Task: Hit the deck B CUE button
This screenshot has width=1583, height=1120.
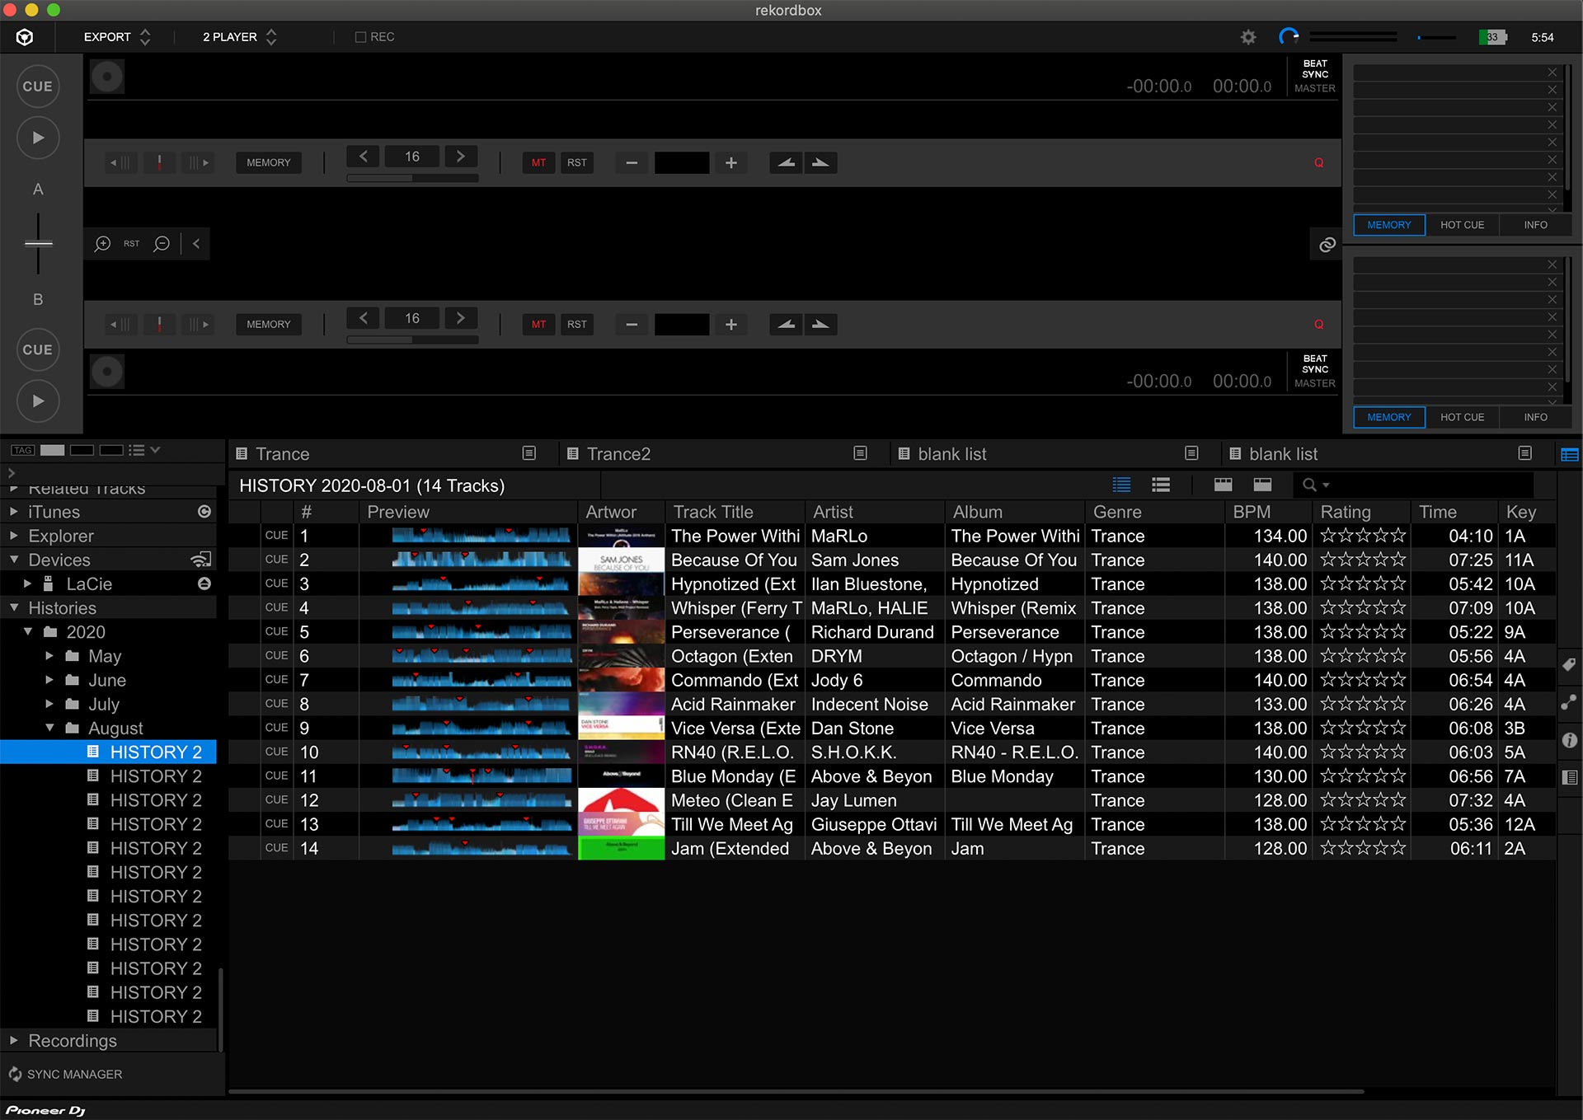Action: [x=38, y=350]
